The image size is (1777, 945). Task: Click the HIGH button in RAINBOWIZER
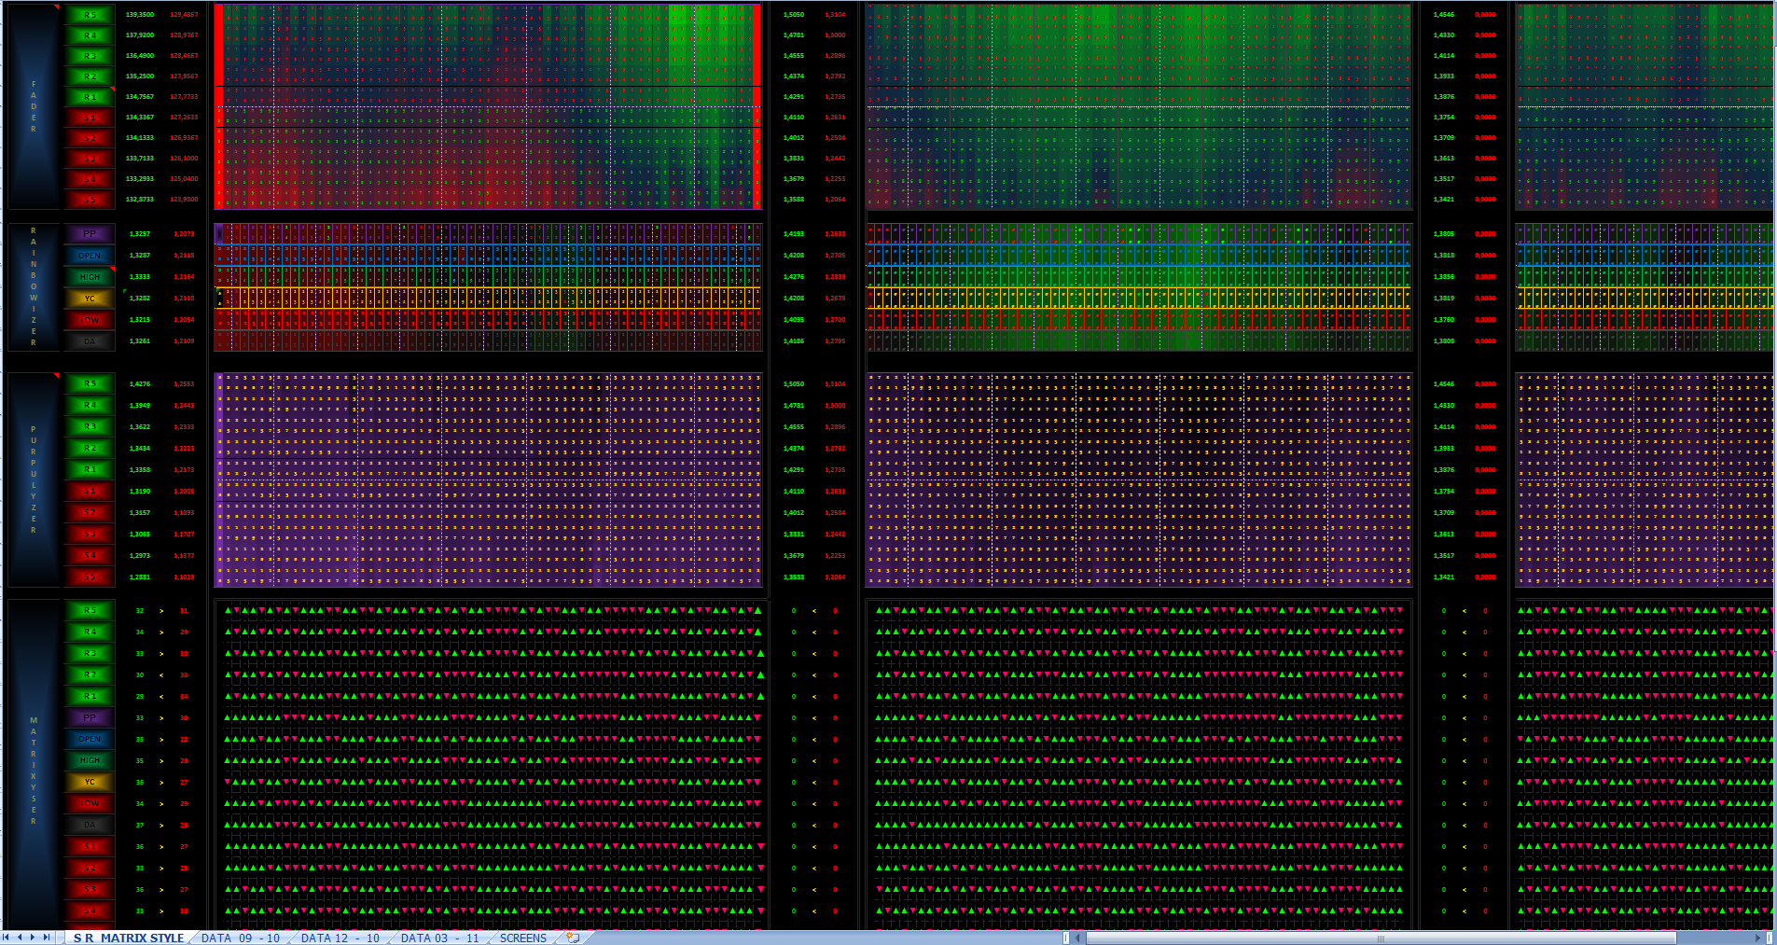coord(90,277)
